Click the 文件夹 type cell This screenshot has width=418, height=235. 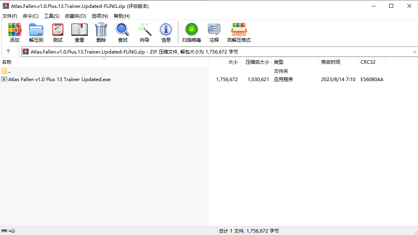[281, 71]
